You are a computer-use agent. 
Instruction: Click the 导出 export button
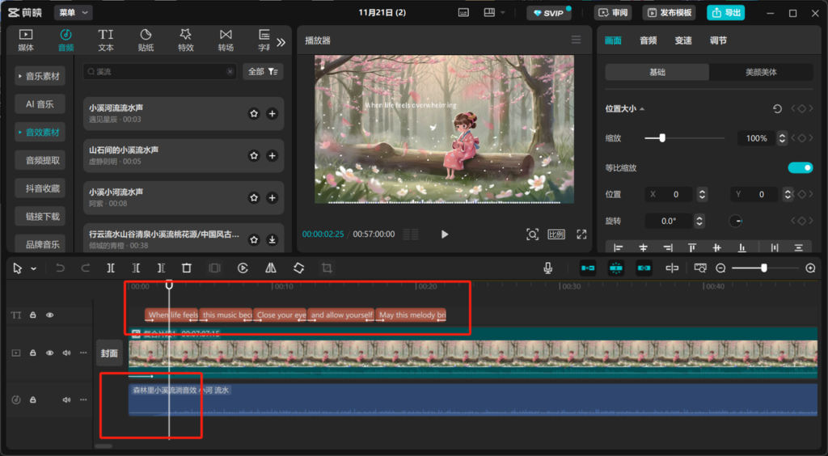pos(726,13)
